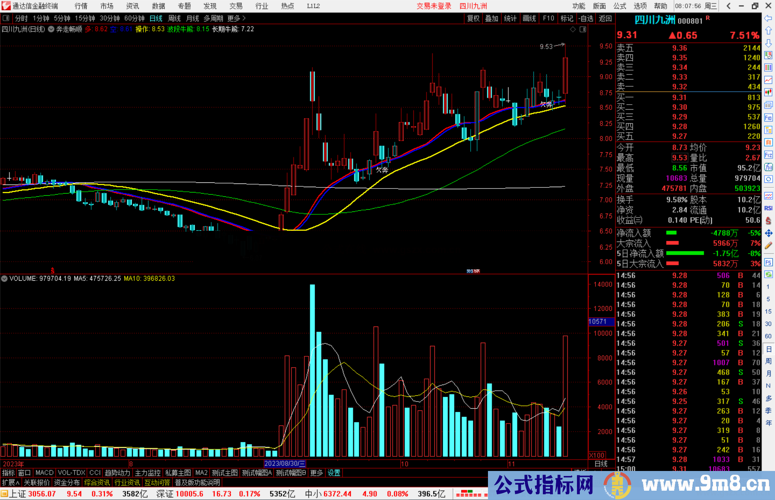
Task: Click the left arrow back icon in right sidebar
Action: 768,18
